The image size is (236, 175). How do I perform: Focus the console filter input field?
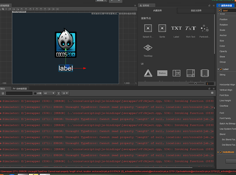pos(19,93)
